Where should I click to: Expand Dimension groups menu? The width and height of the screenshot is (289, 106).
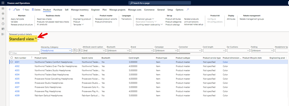145,19
